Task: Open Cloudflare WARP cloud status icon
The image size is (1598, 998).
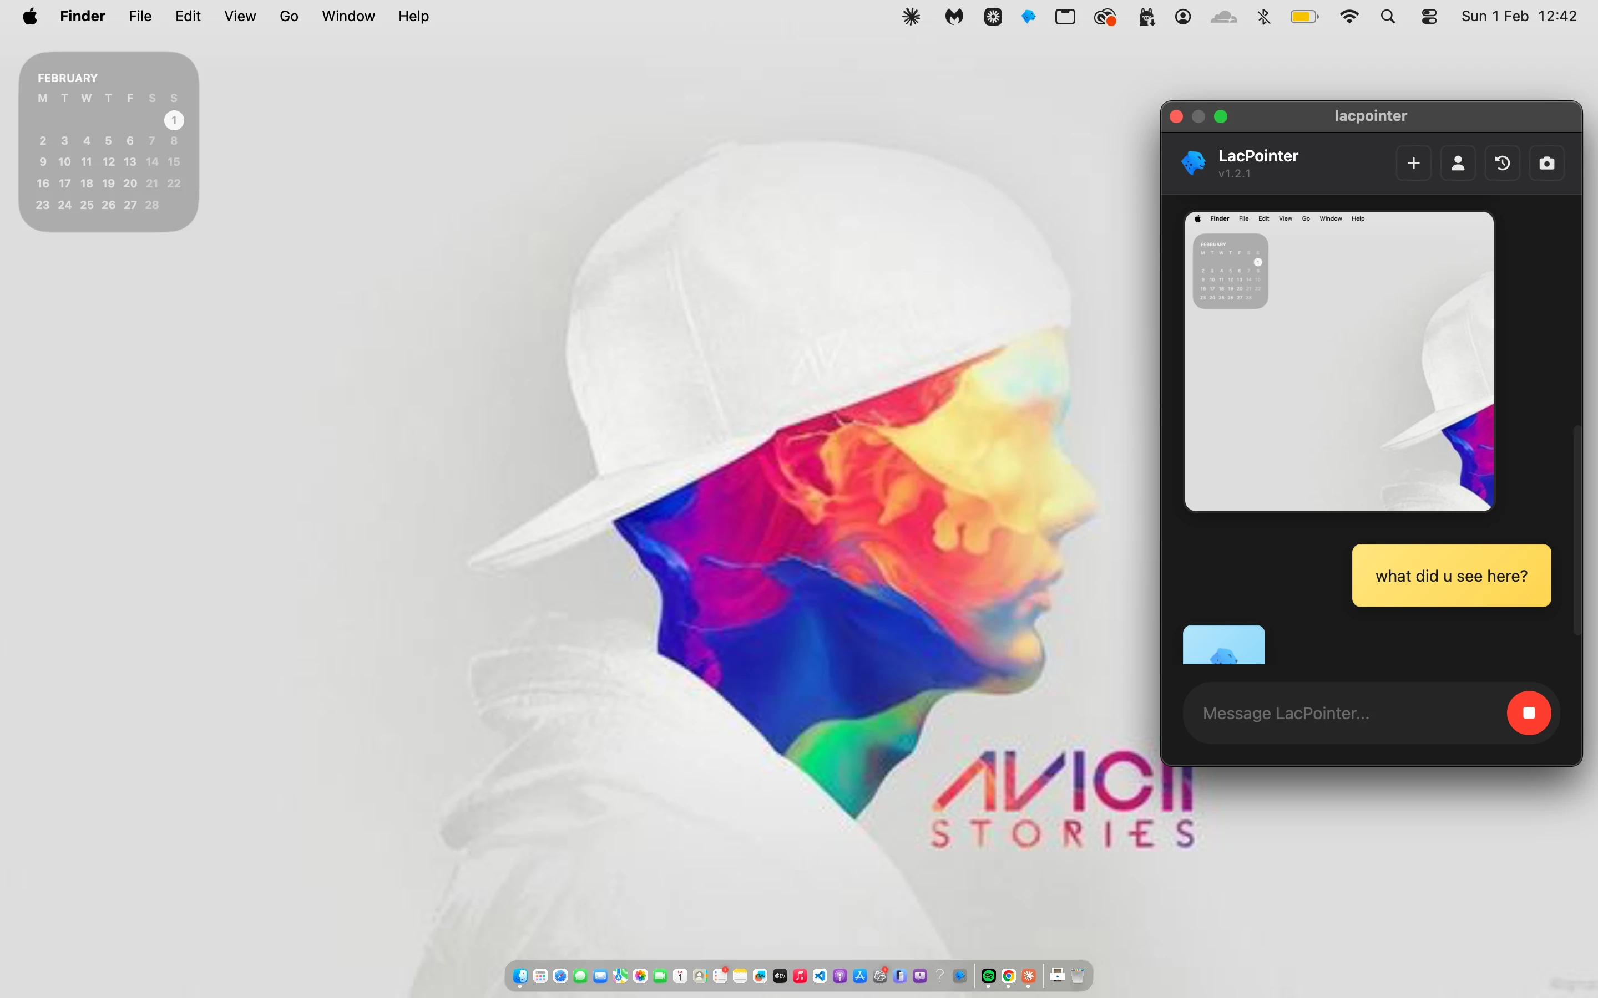Action: (1223, 17)
